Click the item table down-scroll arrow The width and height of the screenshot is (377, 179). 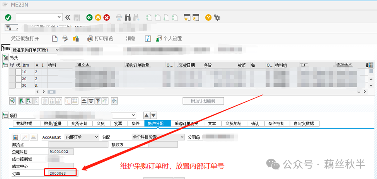(x=371, y=85)
